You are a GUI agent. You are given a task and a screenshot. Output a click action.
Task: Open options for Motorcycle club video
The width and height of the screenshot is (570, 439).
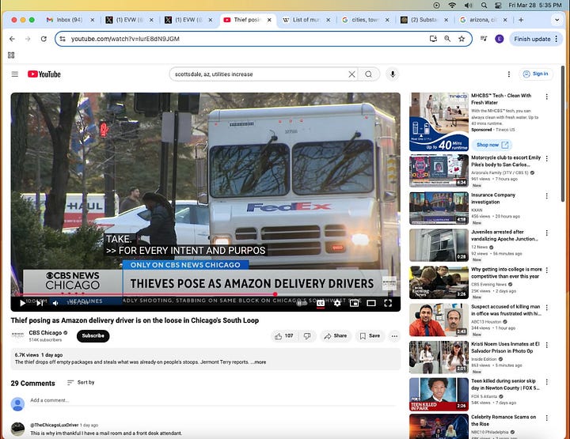pyautogui.click(x=547, y=159)
